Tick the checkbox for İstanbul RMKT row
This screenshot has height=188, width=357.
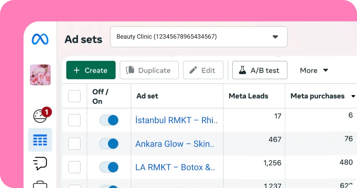[74, 120]
